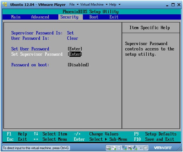Close the VMware Player window

click(179, 5)
